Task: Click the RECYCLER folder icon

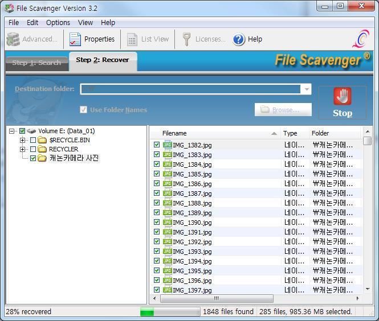Action: click(42, 149)
